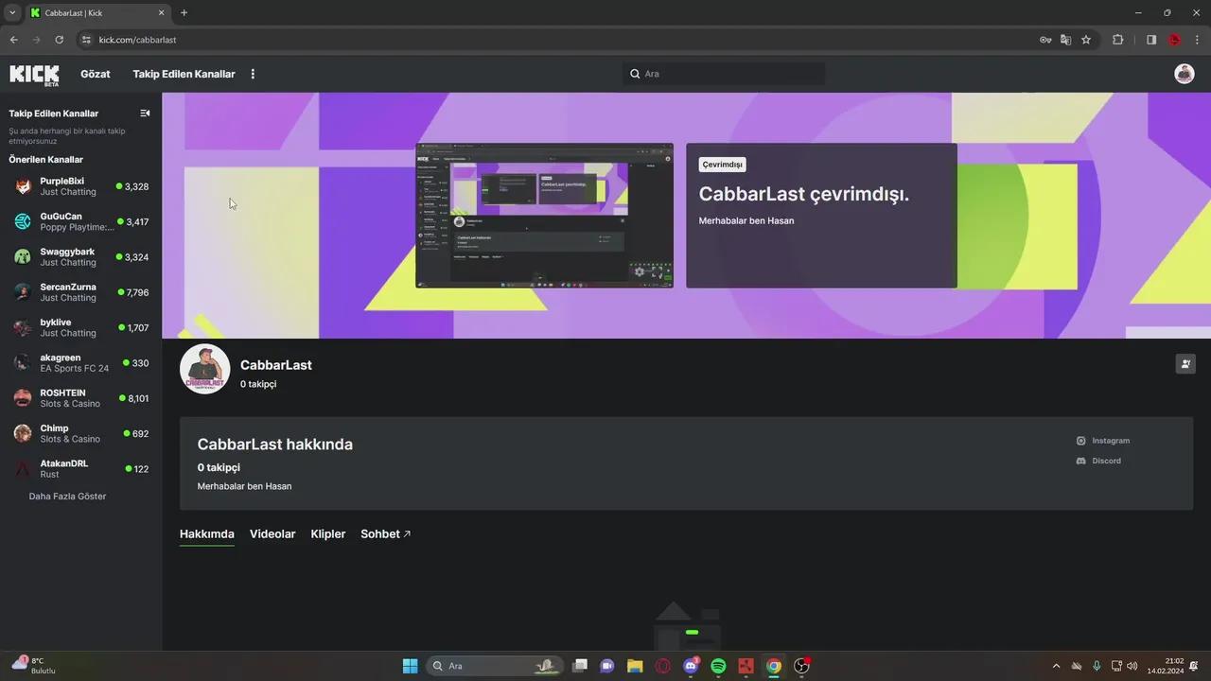Open new tab with plus button
The width and height of the screenshot is (1211, 681).
pos(184,12)
